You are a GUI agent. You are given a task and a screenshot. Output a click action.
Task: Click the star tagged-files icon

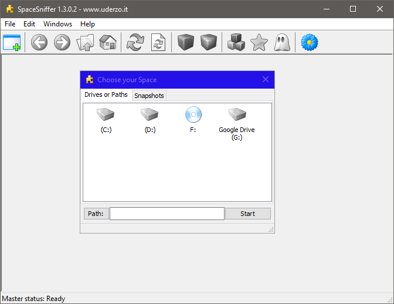pyautogui.click(x=259, y=42)
